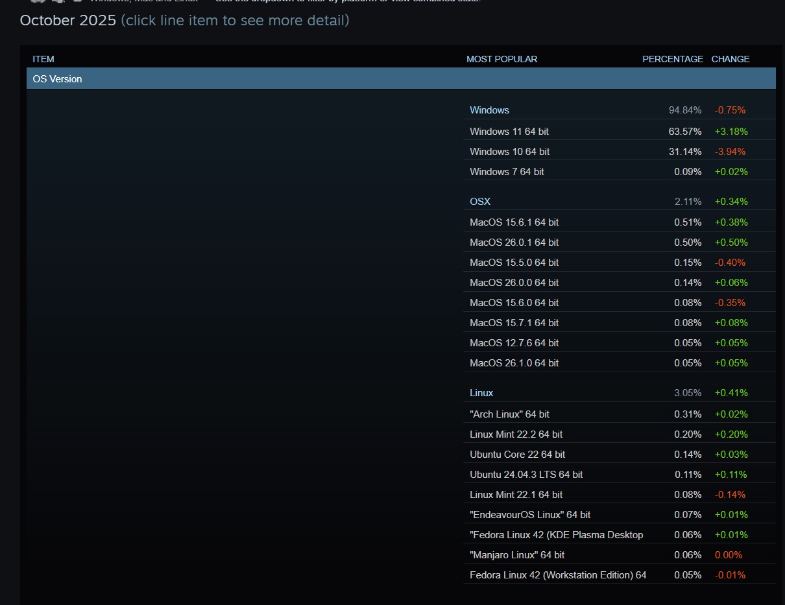The image size is (785, 605).
Task: Click the MacOS 15.5.0 64 bit row
Action: point(514,263)
